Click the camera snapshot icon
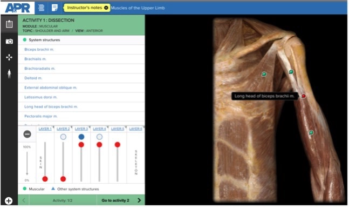Viewport: 349px width, 208px height. coord(9,41)
